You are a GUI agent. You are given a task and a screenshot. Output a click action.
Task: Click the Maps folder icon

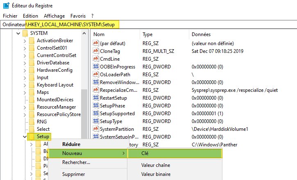click(32, 92)
